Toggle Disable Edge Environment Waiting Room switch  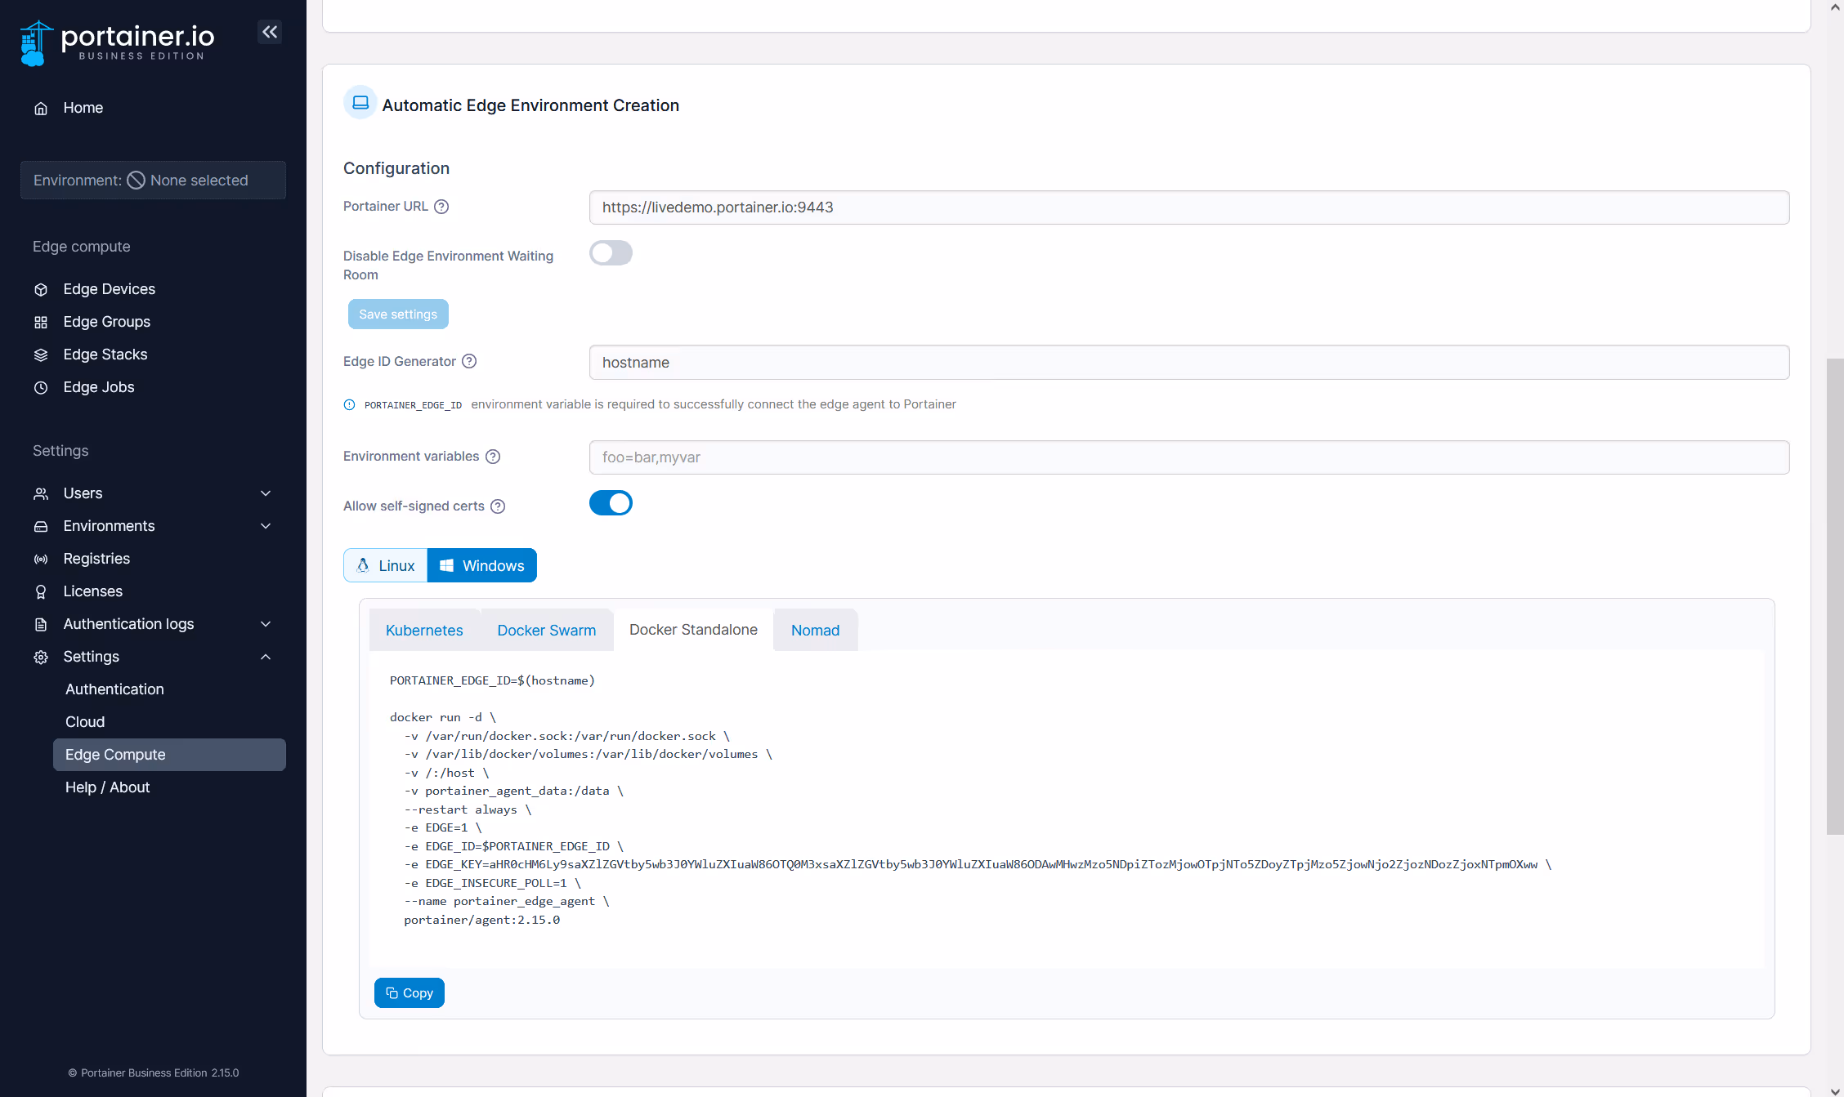(611, 253)
